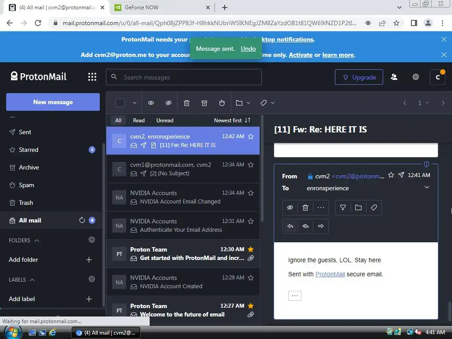Open folder settings gear next to FOLDERS
The height and width of the screenshot is (339, 452).
pyautogui.click(x=92, y=240)
